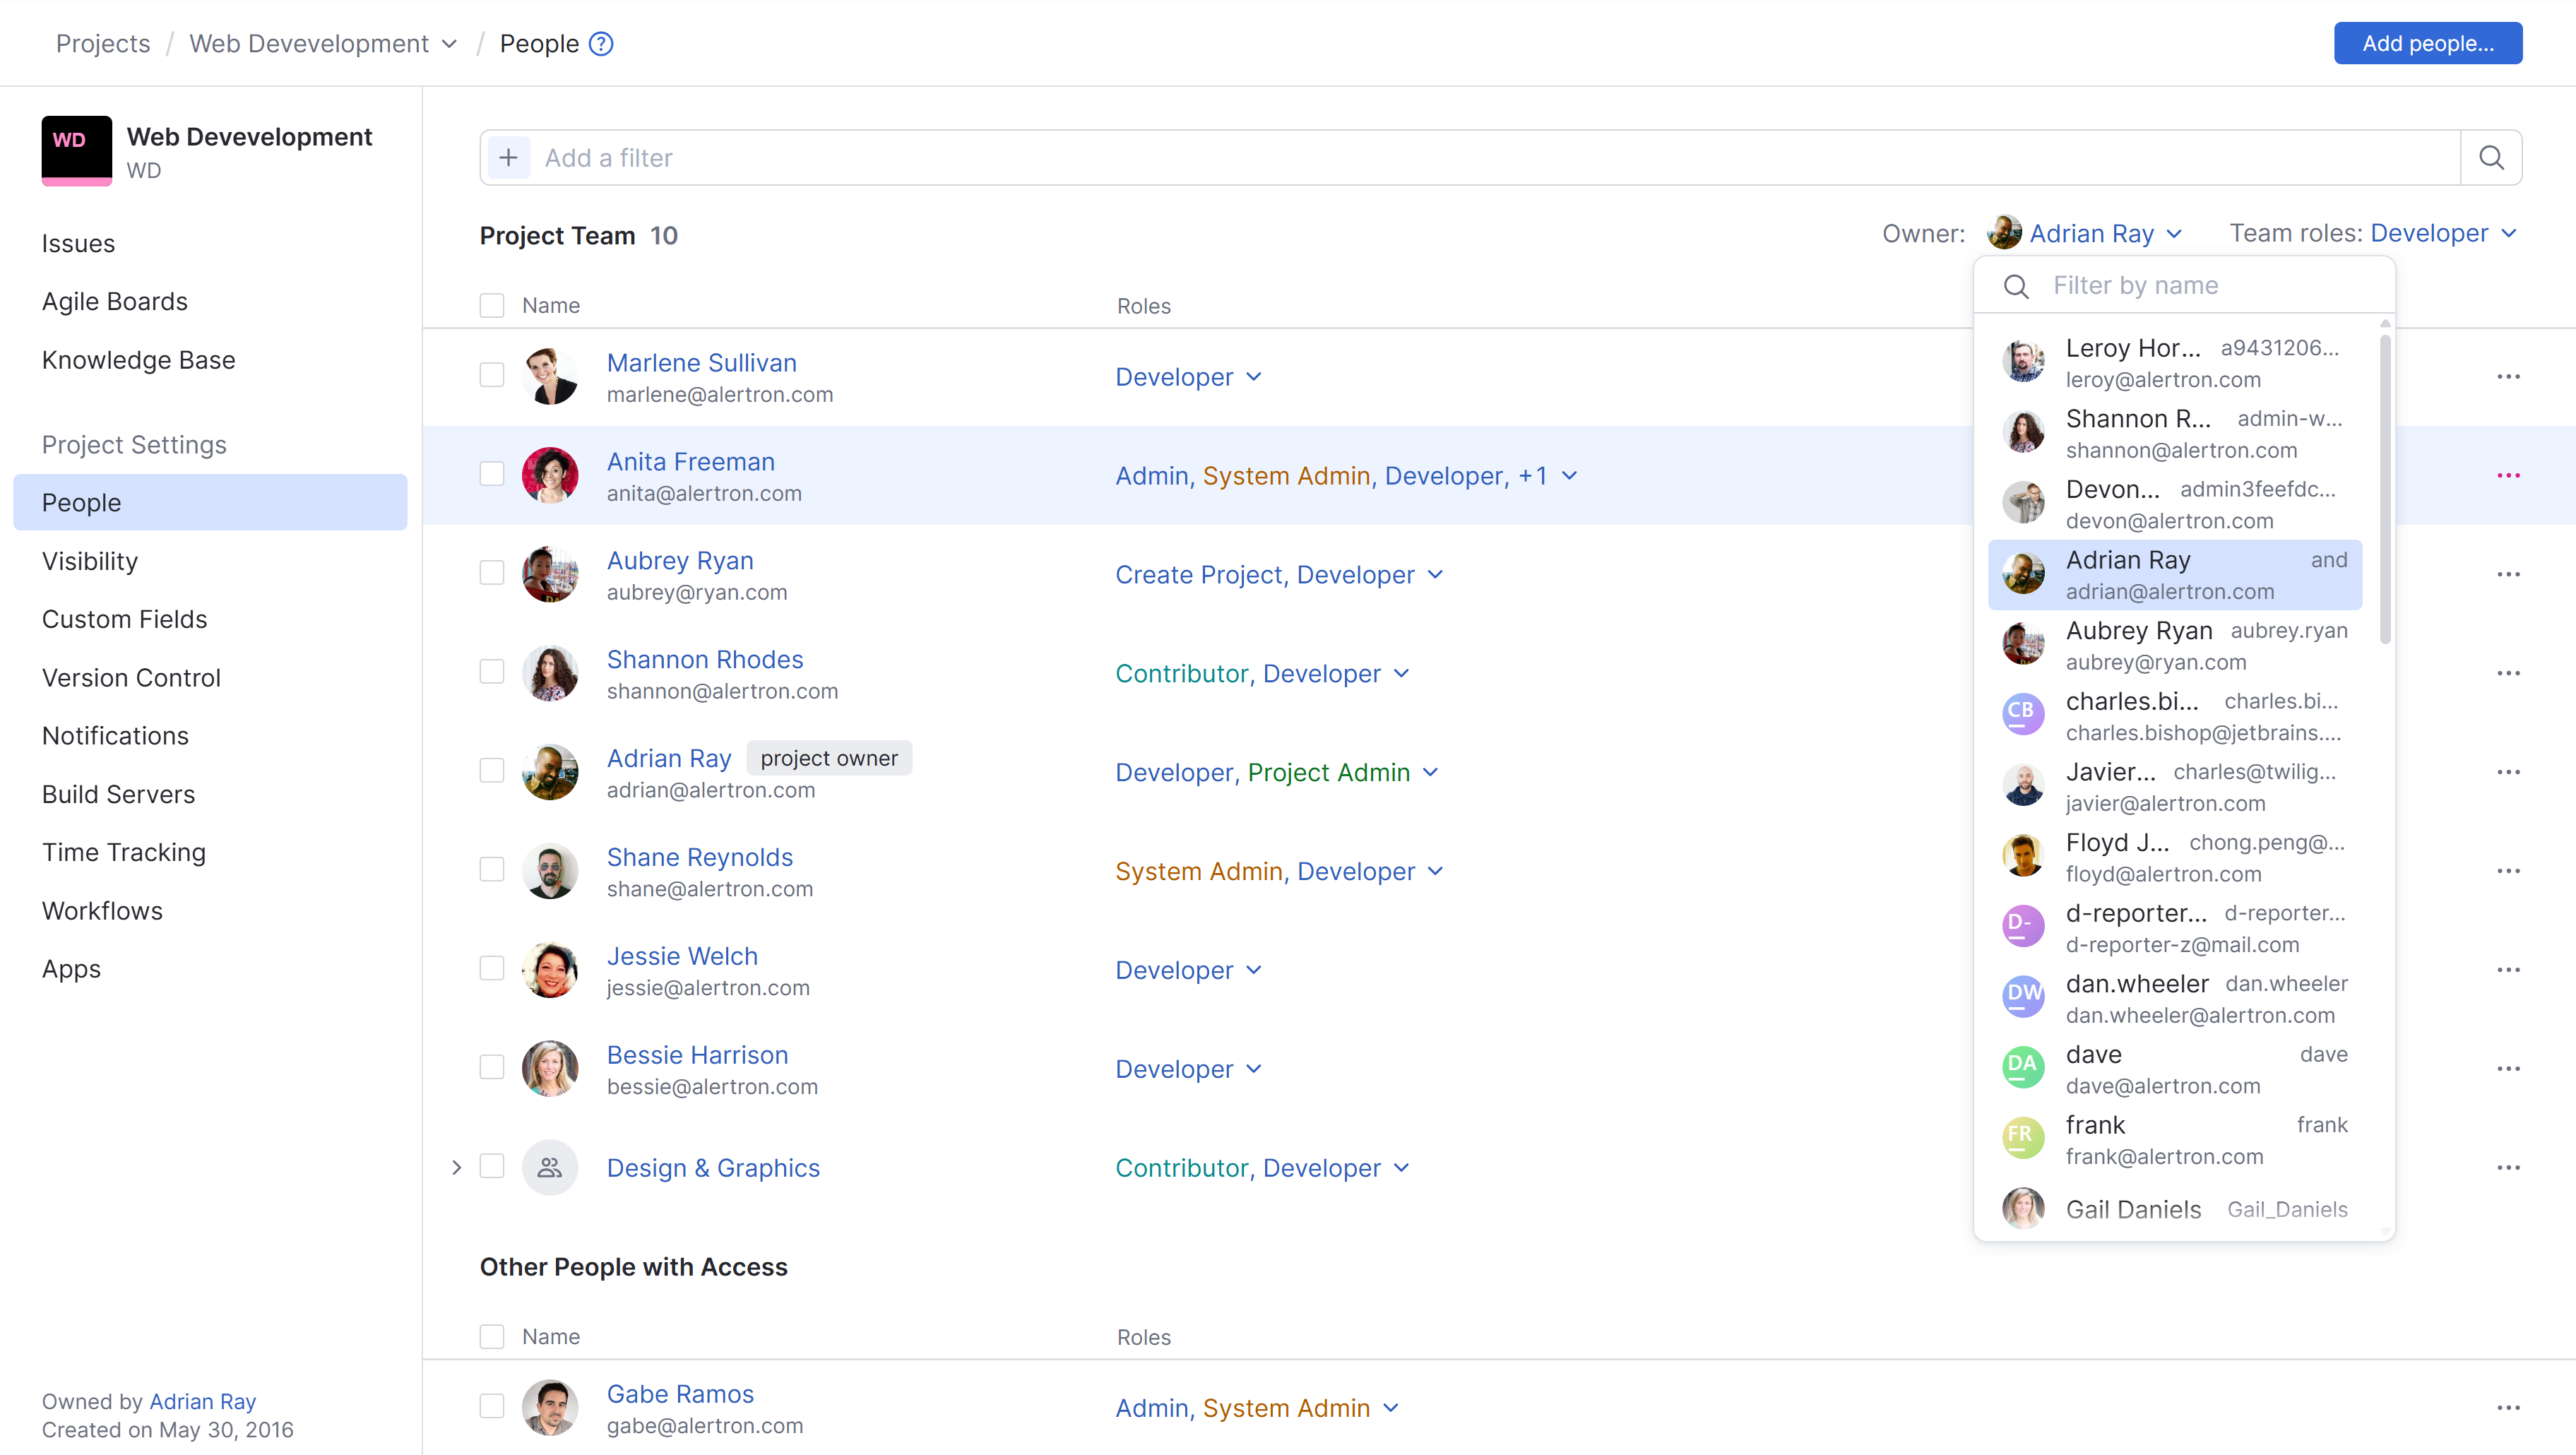Click the search magnifier icon beside the filter field
2576x1455 pixels.
click(x=2491, y=157)
